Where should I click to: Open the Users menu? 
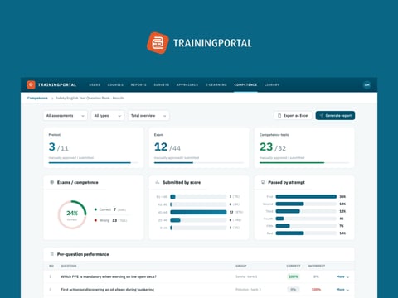95,84
